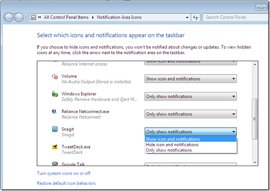Select the Volume row label

[69, 76]
